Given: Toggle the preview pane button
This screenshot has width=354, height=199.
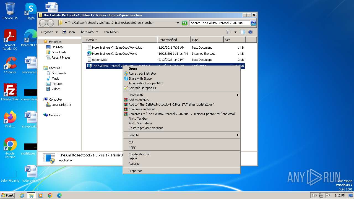Looking at the screenshot, I should pyautogui.click(x=243, y=32).
